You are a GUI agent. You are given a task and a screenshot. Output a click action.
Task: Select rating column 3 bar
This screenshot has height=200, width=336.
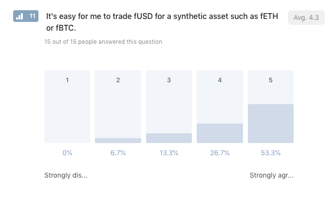tap(169, 107)
